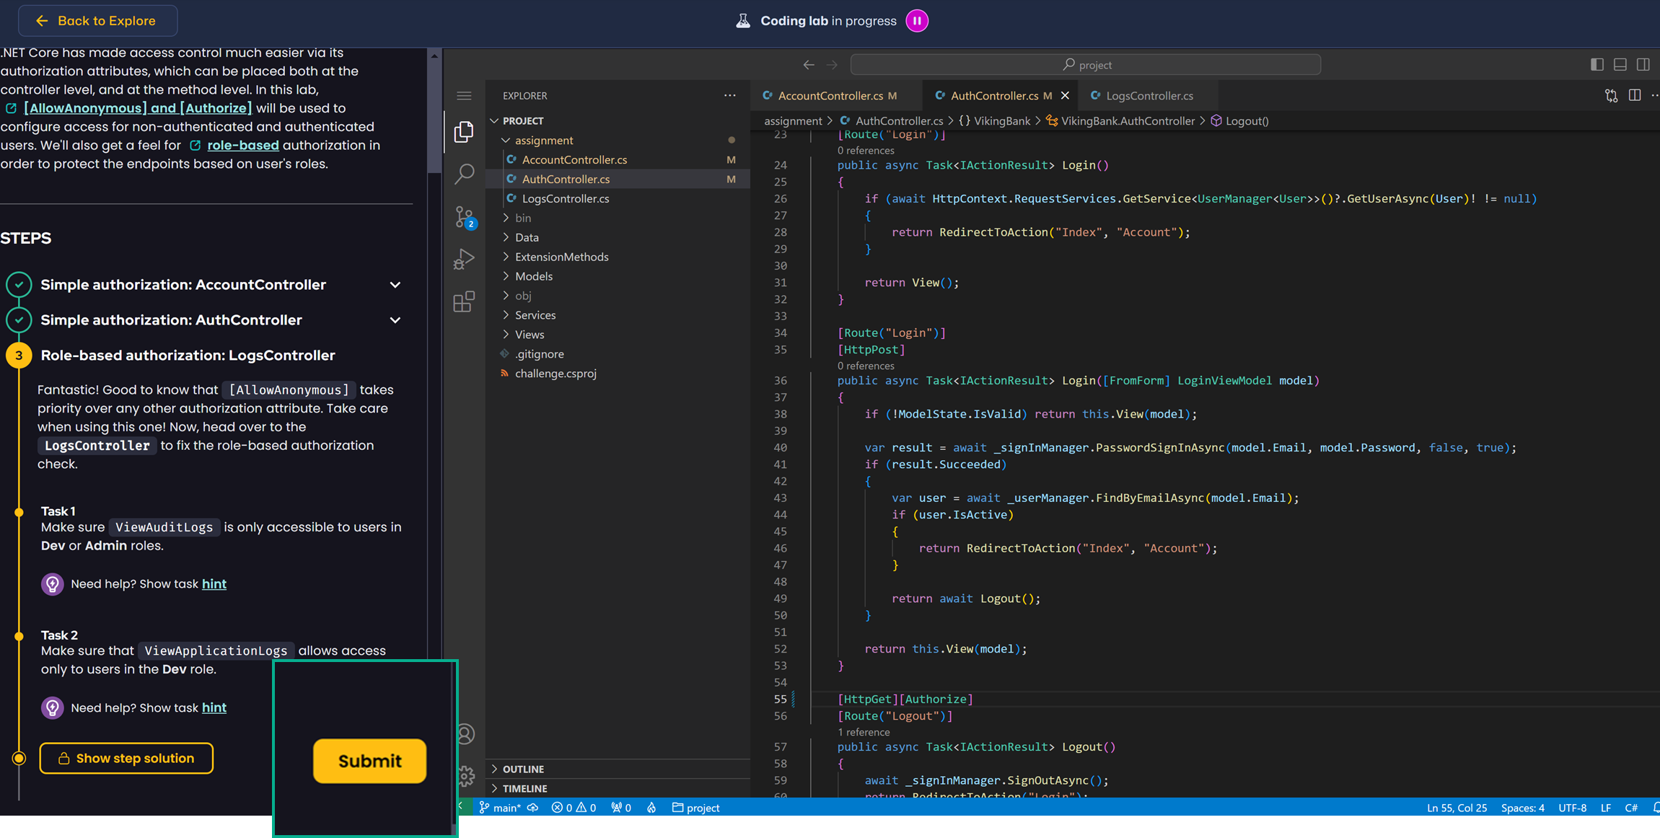Open Explorer more actions ellipsis
Viewport: 1660px width, 838px height.
(730, 95)
